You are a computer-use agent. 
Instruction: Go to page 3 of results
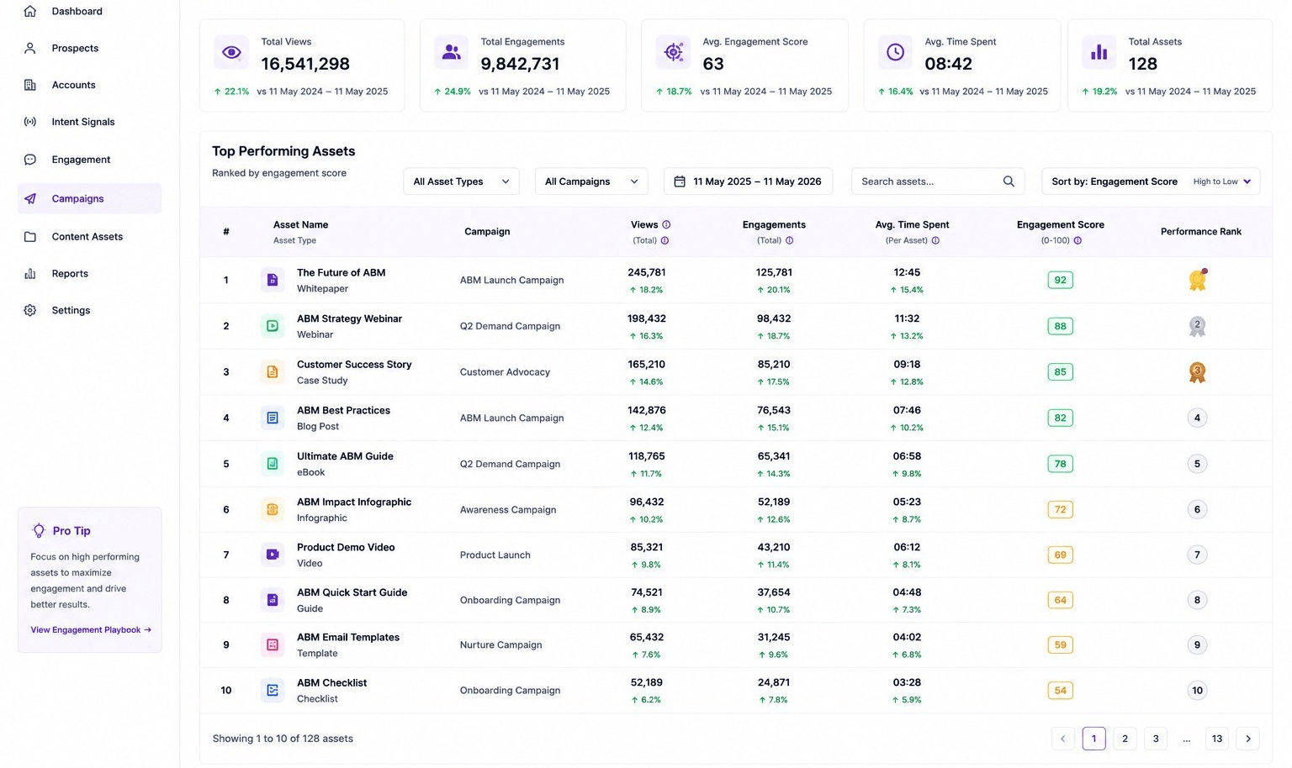click(x=1156, y=739)
